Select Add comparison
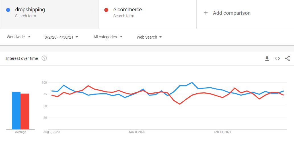Screen dimensions: 294x148 (x=232, y=13)
